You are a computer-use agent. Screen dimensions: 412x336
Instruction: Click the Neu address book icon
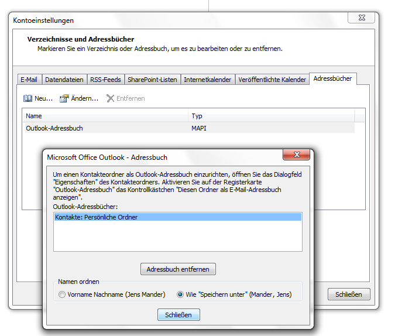click(28, 98)
